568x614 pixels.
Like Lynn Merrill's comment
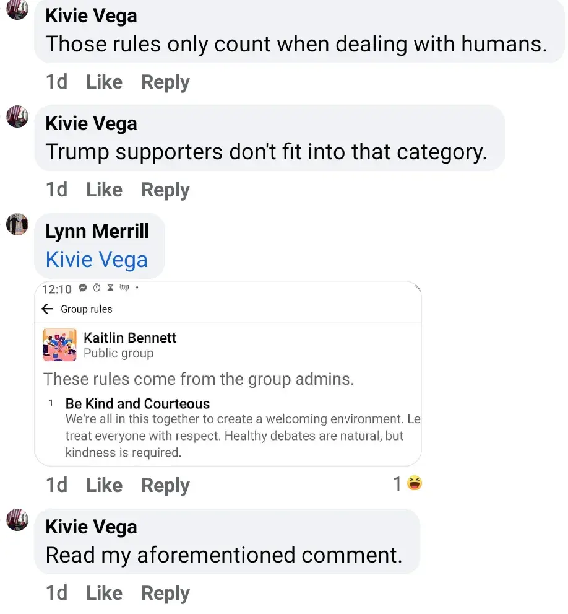(x=104, y=485)
